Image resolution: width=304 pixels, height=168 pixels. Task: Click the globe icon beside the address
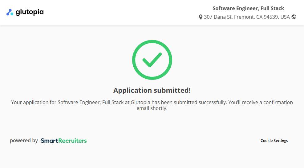[x=294, y=17]
